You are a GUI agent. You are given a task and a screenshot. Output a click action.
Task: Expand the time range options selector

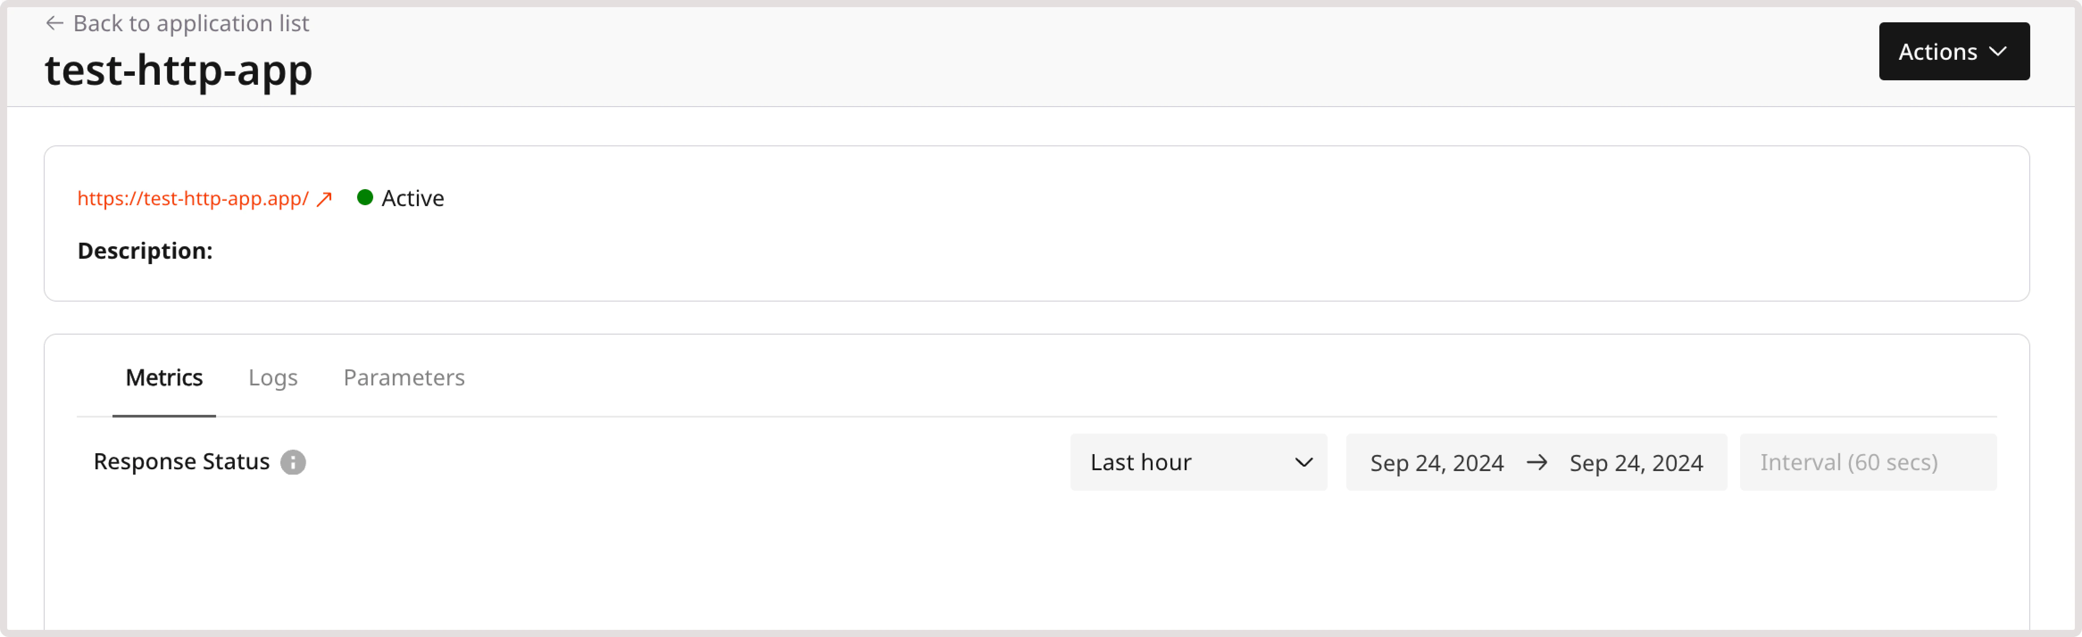pyautogui.click(x=1199, y=463)
